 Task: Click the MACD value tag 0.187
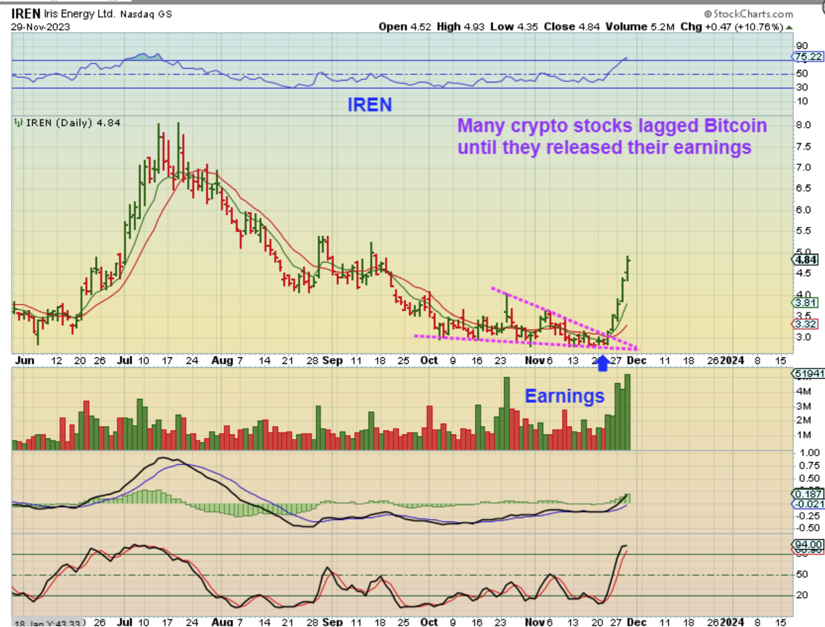808,494
